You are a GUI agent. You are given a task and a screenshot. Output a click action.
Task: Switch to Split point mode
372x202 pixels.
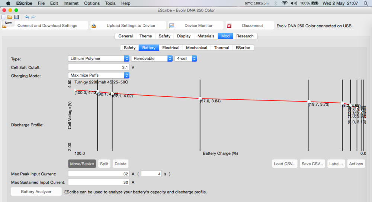coord(104,164)
